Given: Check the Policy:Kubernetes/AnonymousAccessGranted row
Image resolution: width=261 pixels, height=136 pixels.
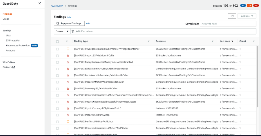Looking at the screenshot, I should tap(57, 62).
